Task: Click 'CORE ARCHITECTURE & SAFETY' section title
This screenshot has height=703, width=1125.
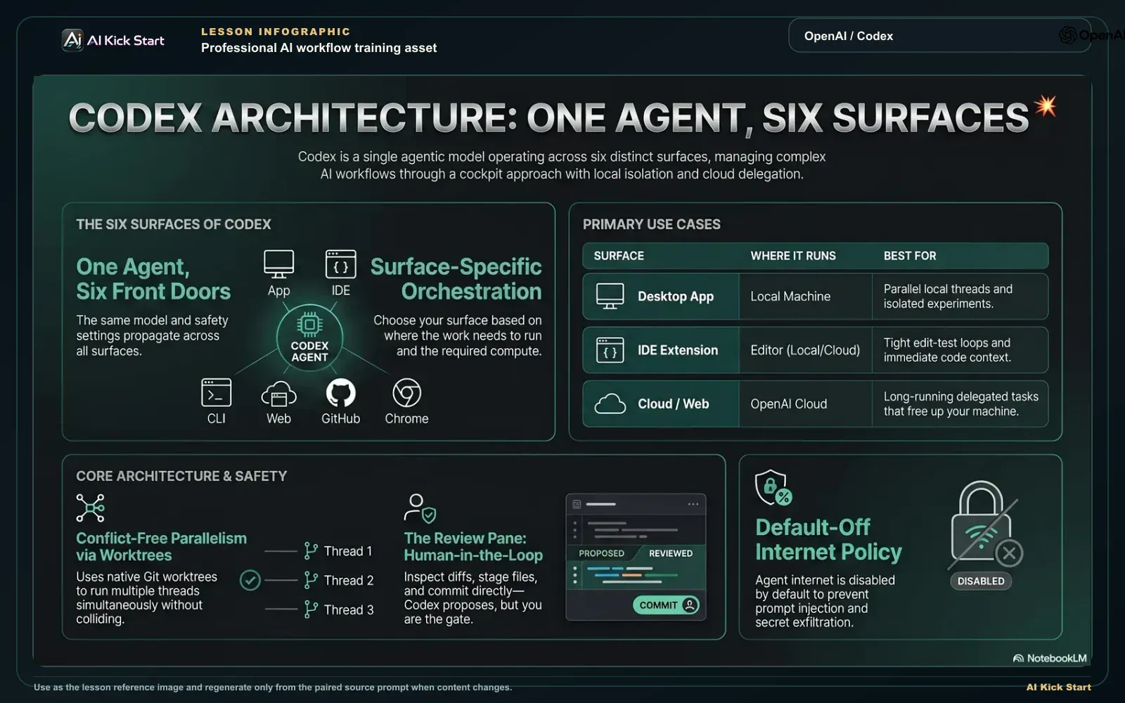Action: pos(181,476)
